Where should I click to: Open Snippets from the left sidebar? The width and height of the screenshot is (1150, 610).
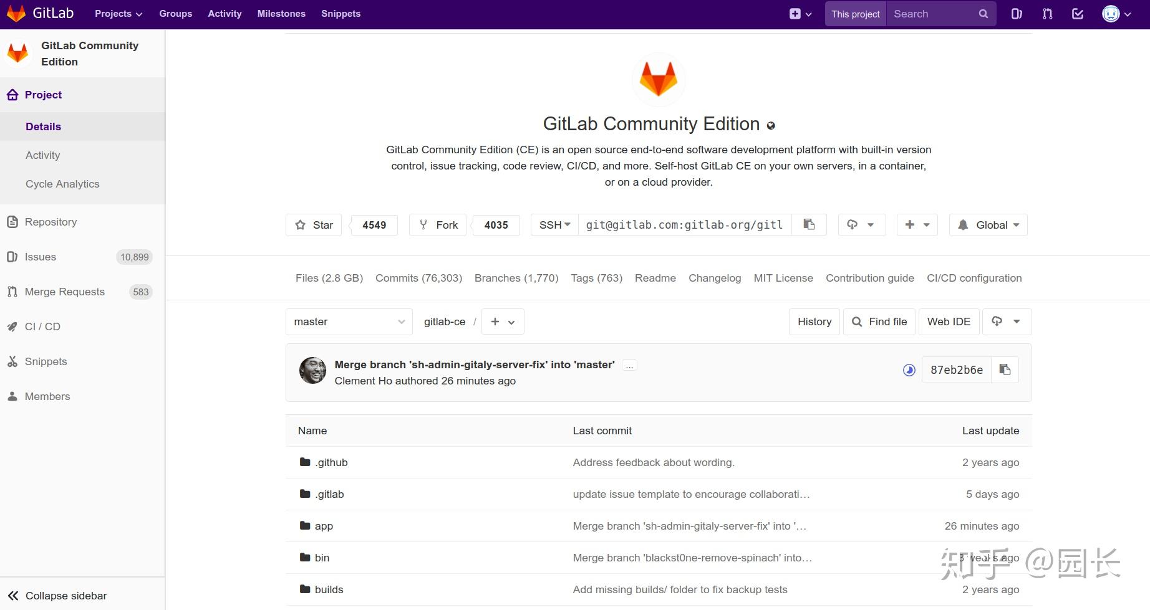pyautogui.click(x=46, y=361)
